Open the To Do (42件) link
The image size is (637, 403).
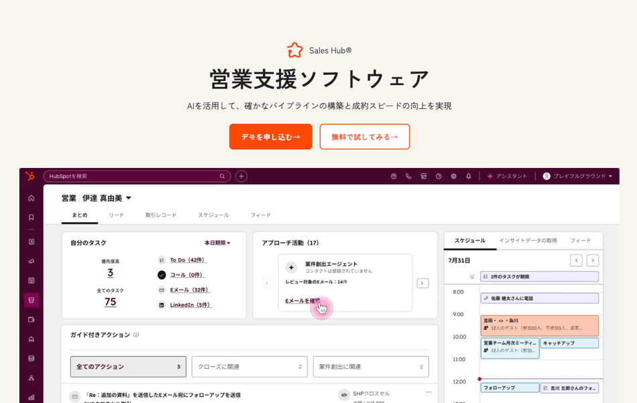(x=188, y=260)
